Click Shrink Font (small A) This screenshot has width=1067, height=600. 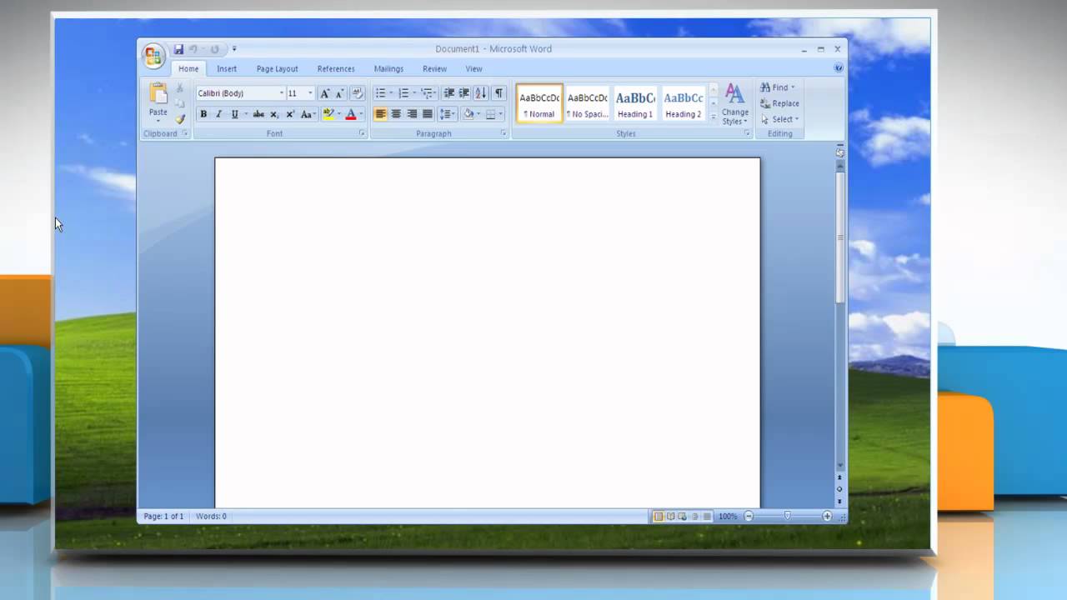tap(339, 93)
